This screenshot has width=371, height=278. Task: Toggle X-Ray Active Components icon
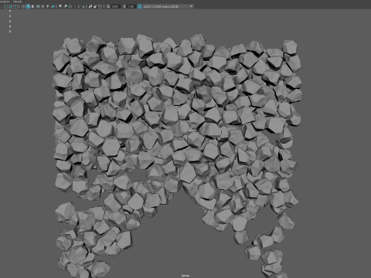coord(95,6)
